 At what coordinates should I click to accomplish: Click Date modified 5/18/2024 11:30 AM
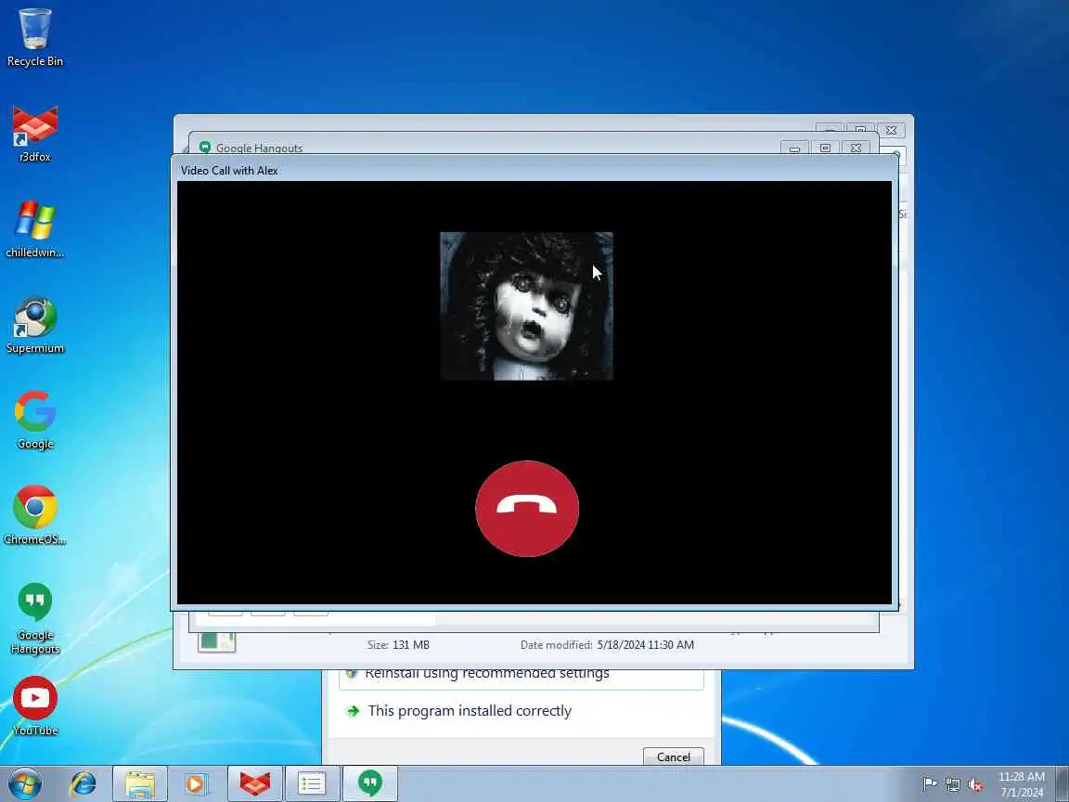[x=607, y=644]
